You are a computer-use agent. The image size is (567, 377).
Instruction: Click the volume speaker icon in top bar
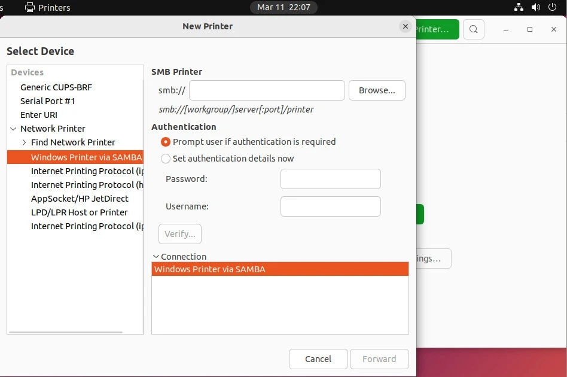point(535,8)
